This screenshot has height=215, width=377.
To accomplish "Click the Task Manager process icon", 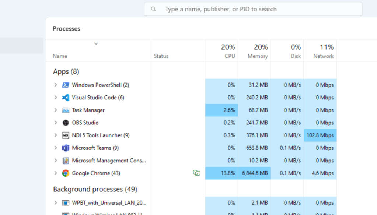I will coord(65,110).
